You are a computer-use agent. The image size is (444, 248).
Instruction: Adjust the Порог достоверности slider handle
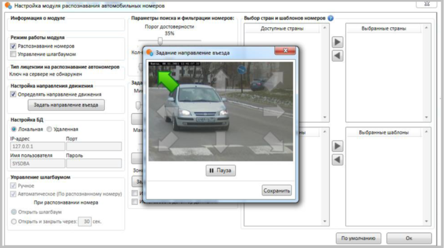coord(160,41)
